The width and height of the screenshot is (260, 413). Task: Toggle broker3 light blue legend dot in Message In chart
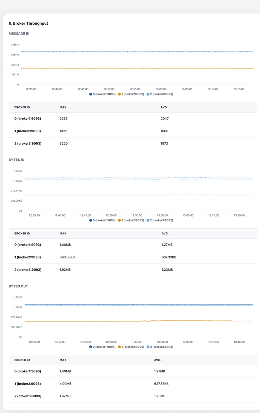pos(148,94)
